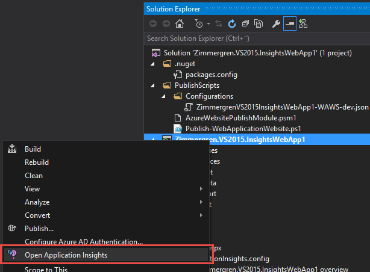Open Properties via the wrench icon
This screenshot has height=272, width=370.
[x=276, y=24]
